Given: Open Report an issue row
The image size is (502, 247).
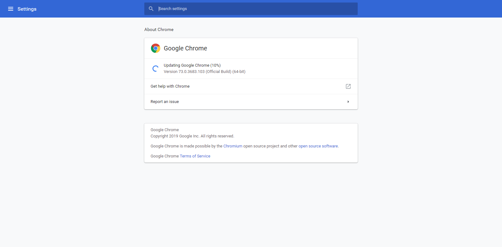Looking at the screenshot, I should point(251,102).
